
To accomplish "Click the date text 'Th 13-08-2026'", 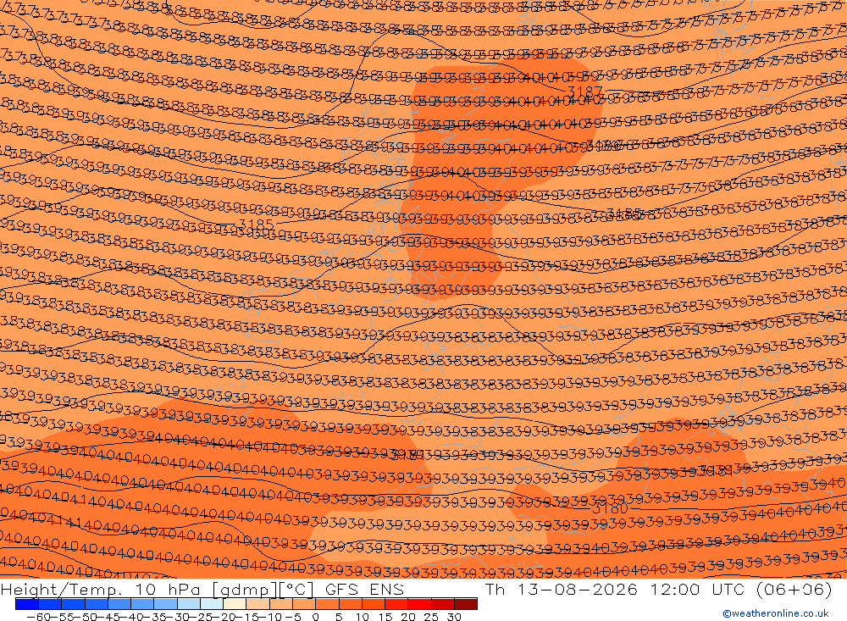I will click(x=562, y=589).
